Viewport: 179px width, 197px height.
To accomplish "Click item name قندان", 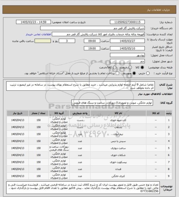I will 118,169.
